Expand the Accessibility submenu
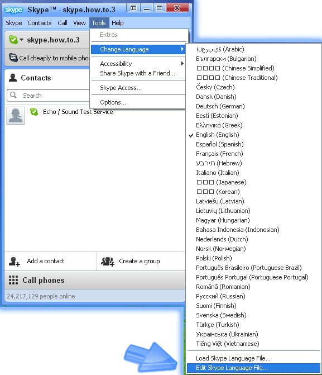 138,64
